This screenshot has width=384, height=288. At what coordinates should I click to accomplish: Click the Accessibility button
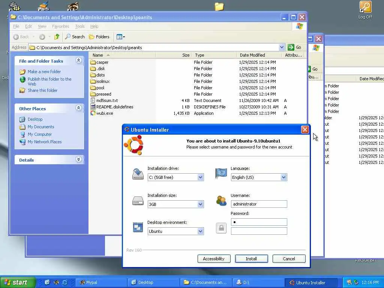(214, 259)
